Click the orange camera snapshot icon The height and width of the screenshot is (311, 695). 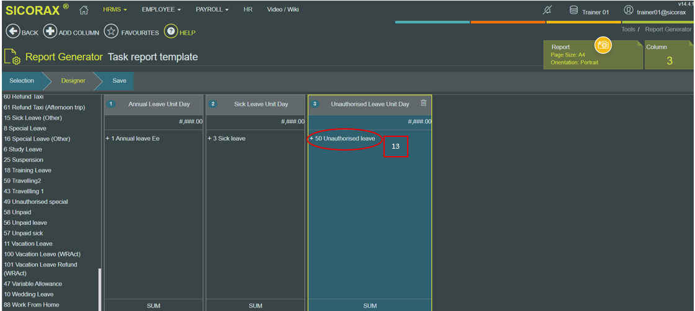[603, 45]
